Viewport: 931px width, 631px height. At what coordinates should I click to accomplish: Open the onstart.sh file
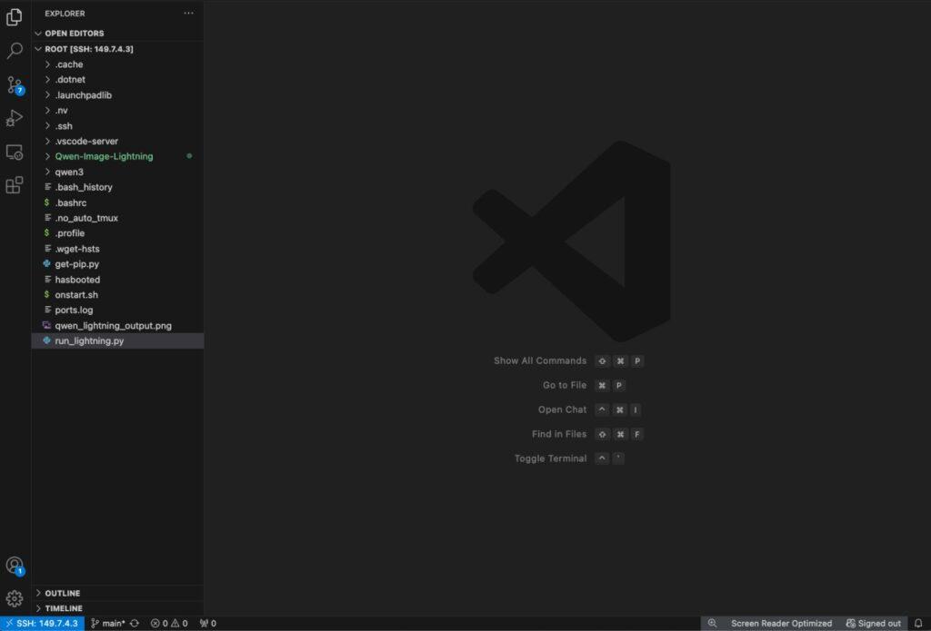117,295
